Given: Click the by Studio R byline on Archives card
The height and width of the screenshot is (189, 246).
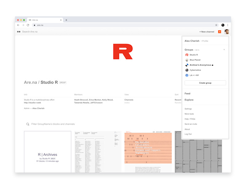Looking at the screenshot, I should coord(47,158).
